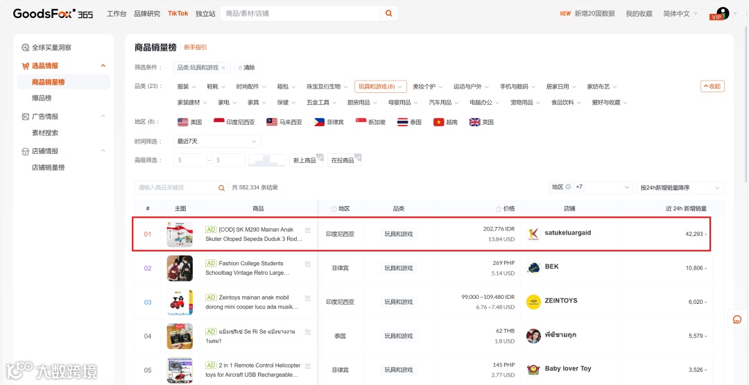This screenshot has height=385, width=749.
Task: Click favorite icon beside Zeintoys mobil dorong product
Action: tap(308, 298)
